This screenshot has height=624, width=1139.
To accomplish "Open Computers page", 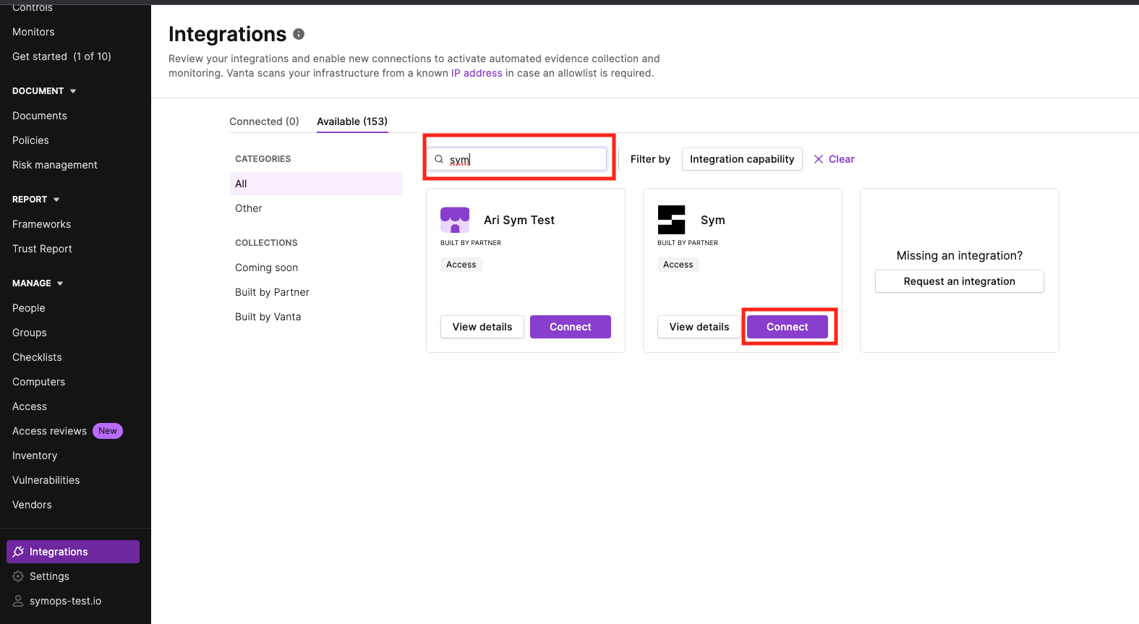I will [38, 382].
